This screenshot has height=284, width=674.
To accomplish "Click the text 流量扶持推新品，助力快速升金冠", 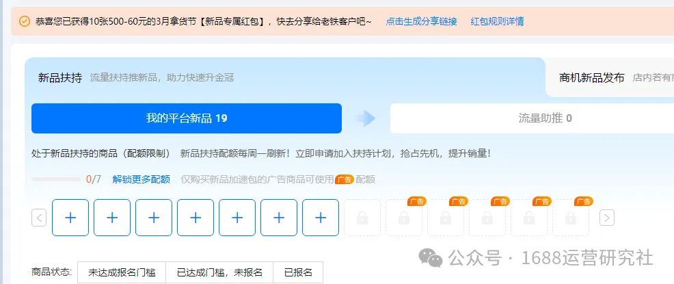I will tap(162, 78).
